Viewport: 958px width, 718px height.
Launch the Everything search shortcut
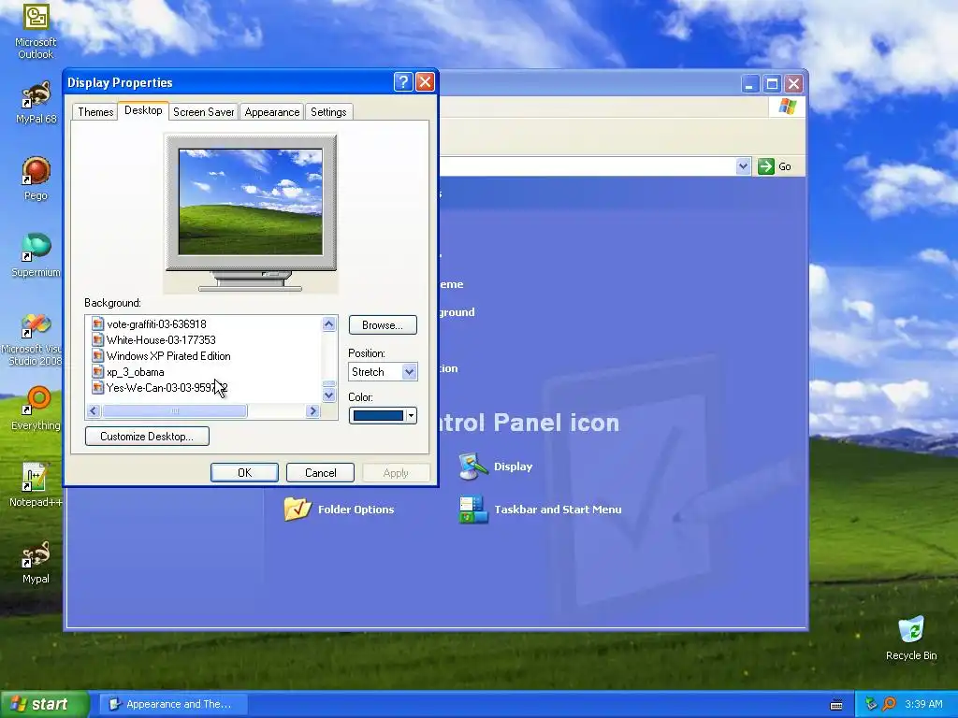coord(36,408)
